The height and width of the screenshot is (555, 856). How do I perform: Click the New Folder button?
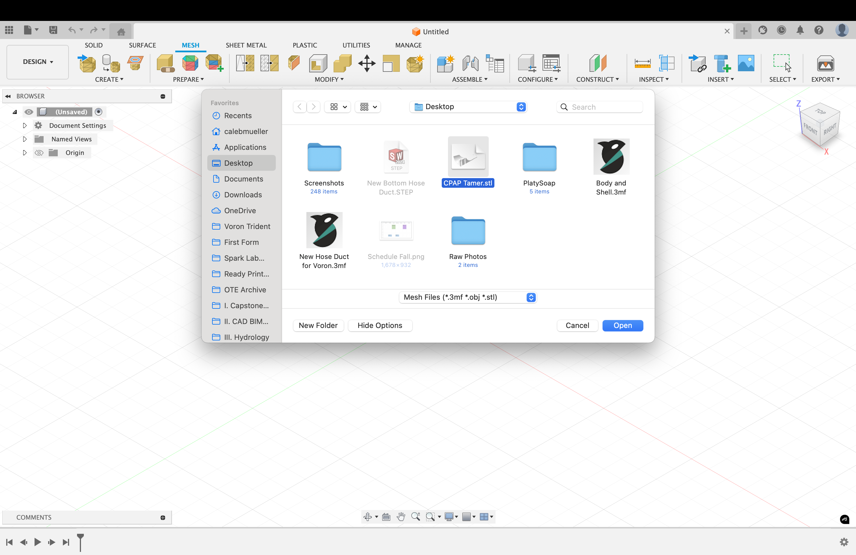318,325
